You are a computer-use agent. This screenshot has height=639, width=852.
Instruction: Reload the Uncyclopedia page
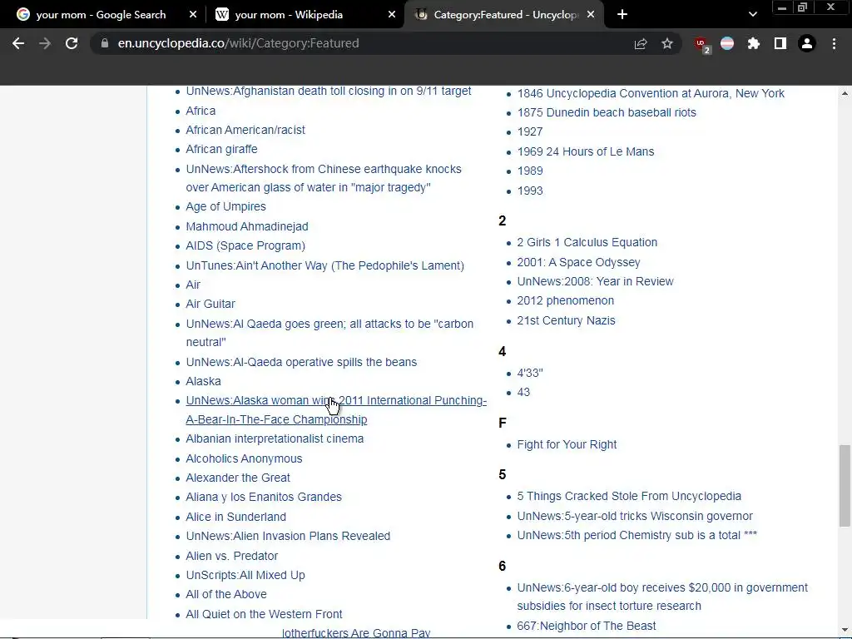pos(72,43)
